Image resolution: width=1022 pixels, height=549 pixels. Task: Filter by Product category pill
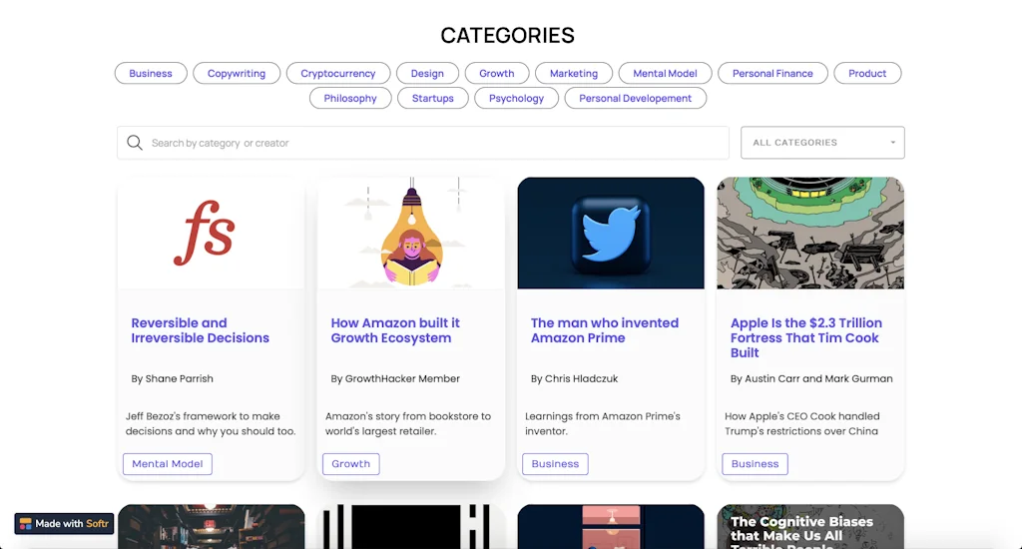(x=867, y=73)
